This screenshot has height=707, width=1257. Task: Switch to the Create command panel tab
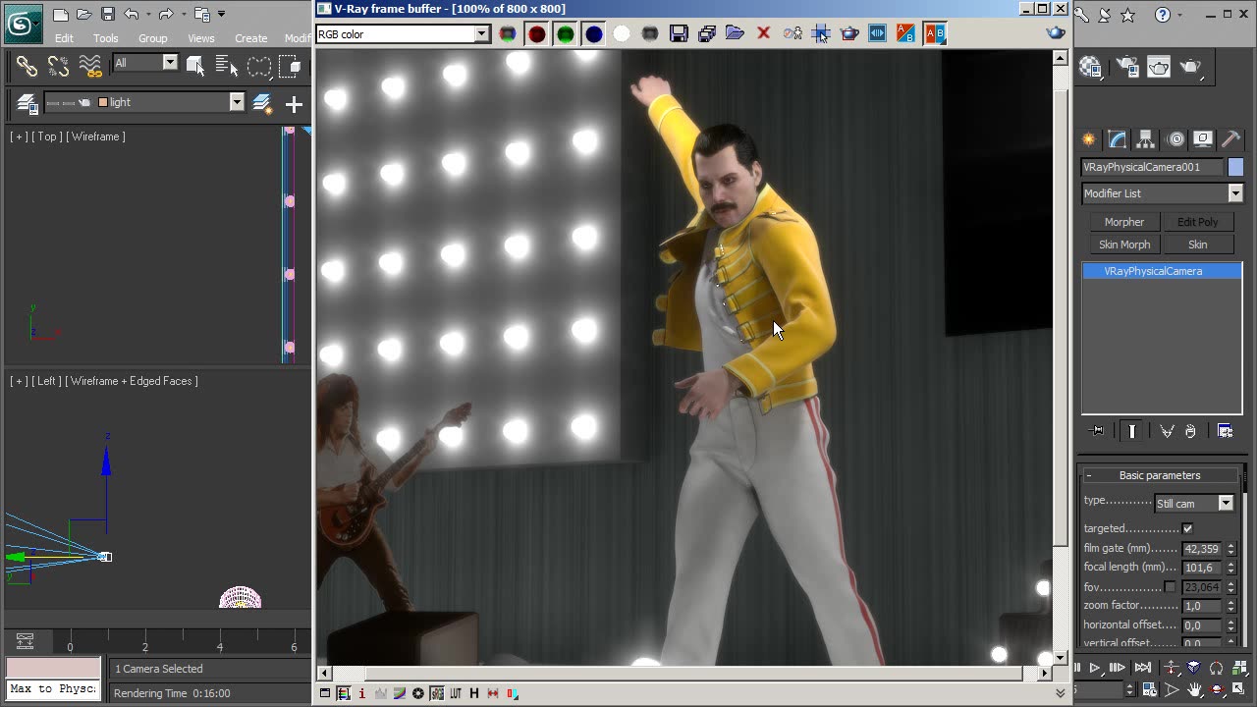(x=1088, y=139)
